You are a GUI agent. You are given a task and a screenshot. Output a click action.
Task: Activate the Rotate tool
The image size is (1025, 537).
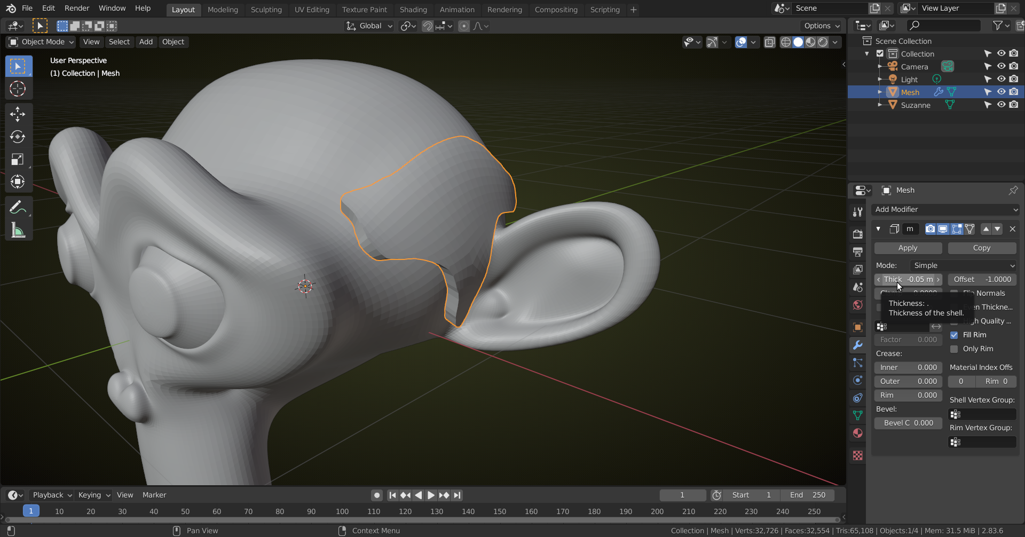coord(18,137)
